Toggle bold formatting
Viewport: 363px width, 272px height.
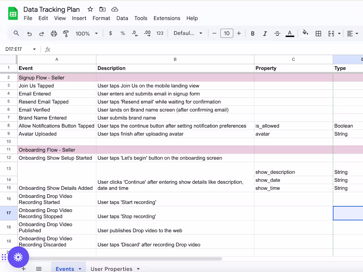tap(252, 33)
